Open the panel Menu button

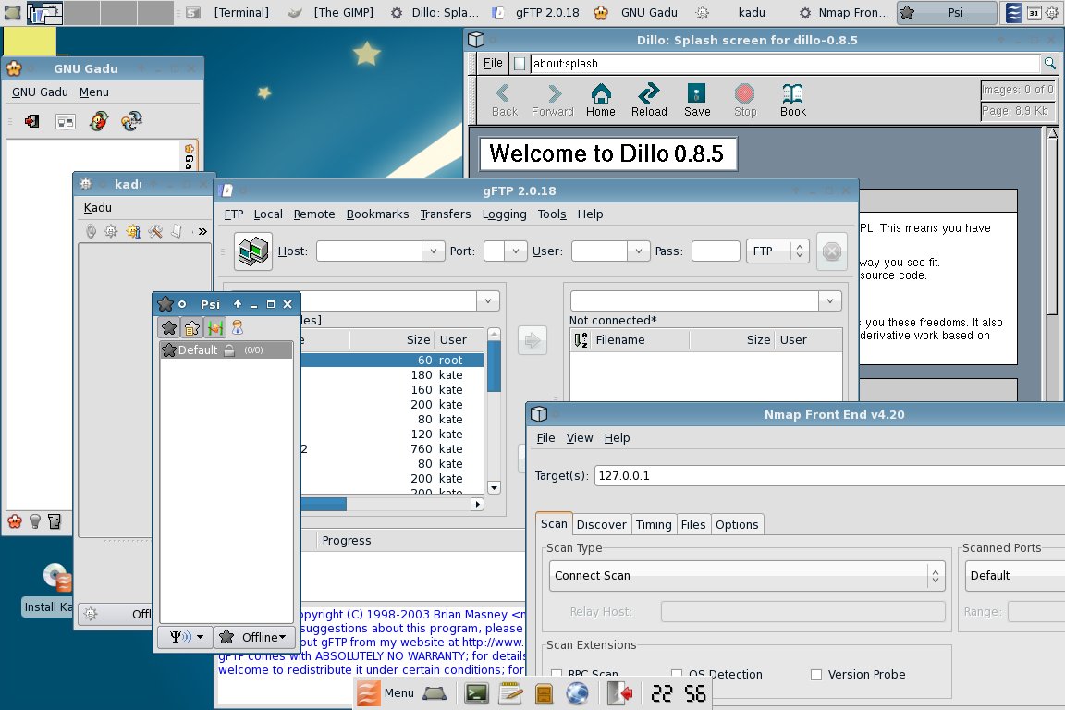pos(386,693)
